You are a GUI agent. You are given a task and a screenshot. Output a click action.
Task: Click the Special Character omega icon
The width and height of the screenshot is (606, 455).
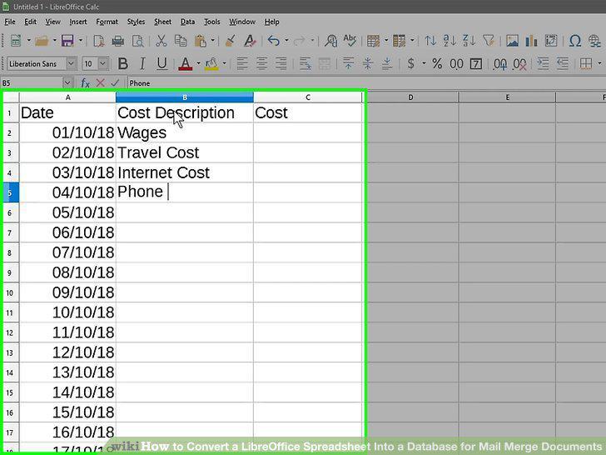pos(574,41)
